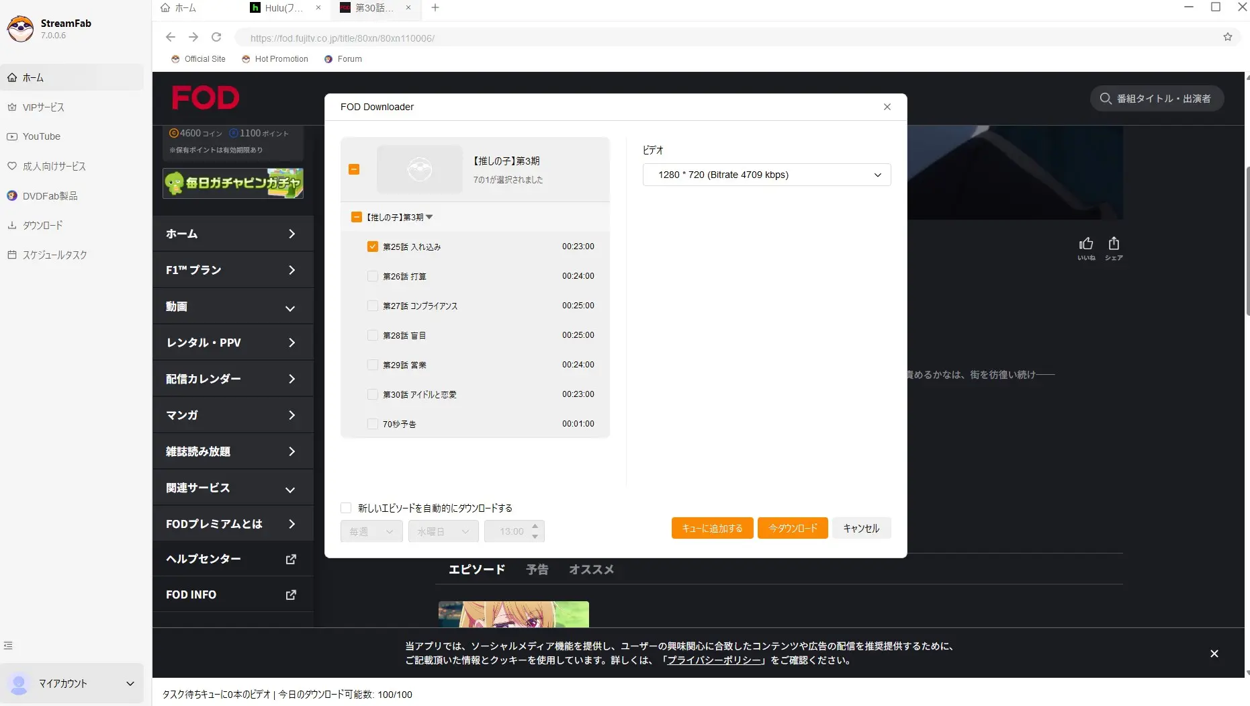This screenshot has width=1250, height=706.
Task: Open the プライバシーポリシー link
Action: (x=714, y=660)
